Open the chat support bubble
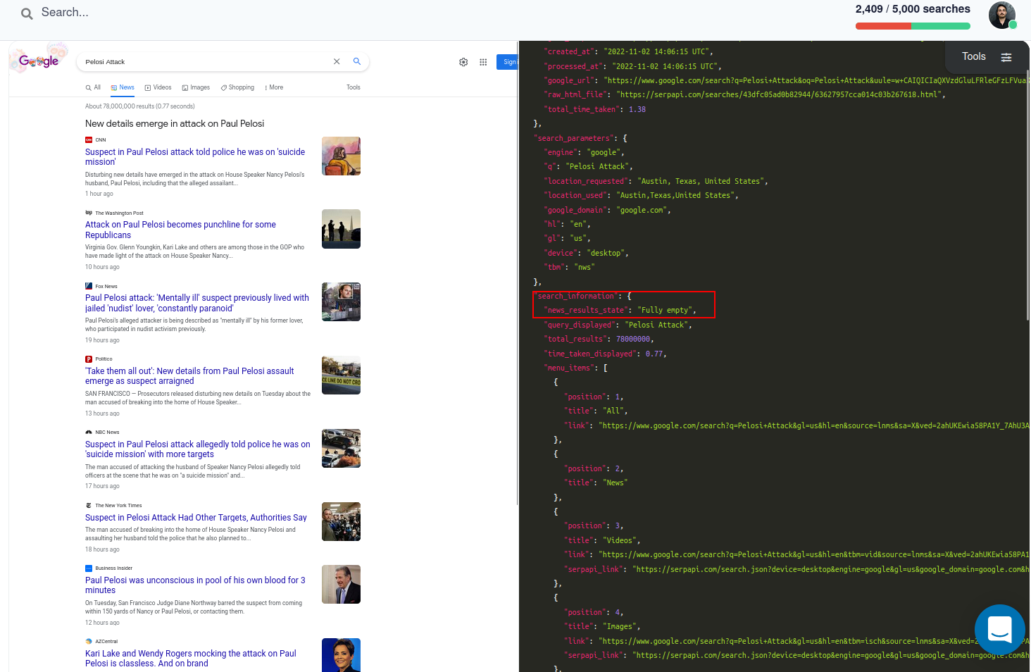1031x672 pixels. click(x=999, y=630)
